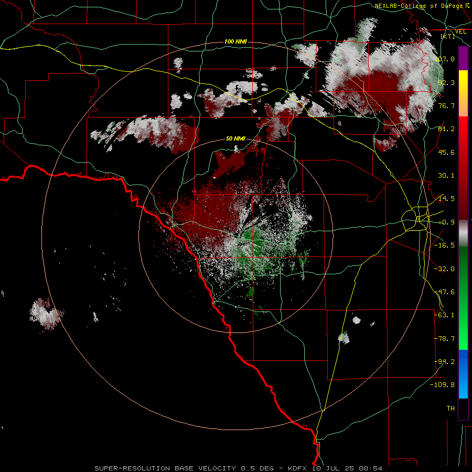This screenshot has height=472, width=472.
Task: Click the -16.5 legend value
Action: click(x=444, y=245)
